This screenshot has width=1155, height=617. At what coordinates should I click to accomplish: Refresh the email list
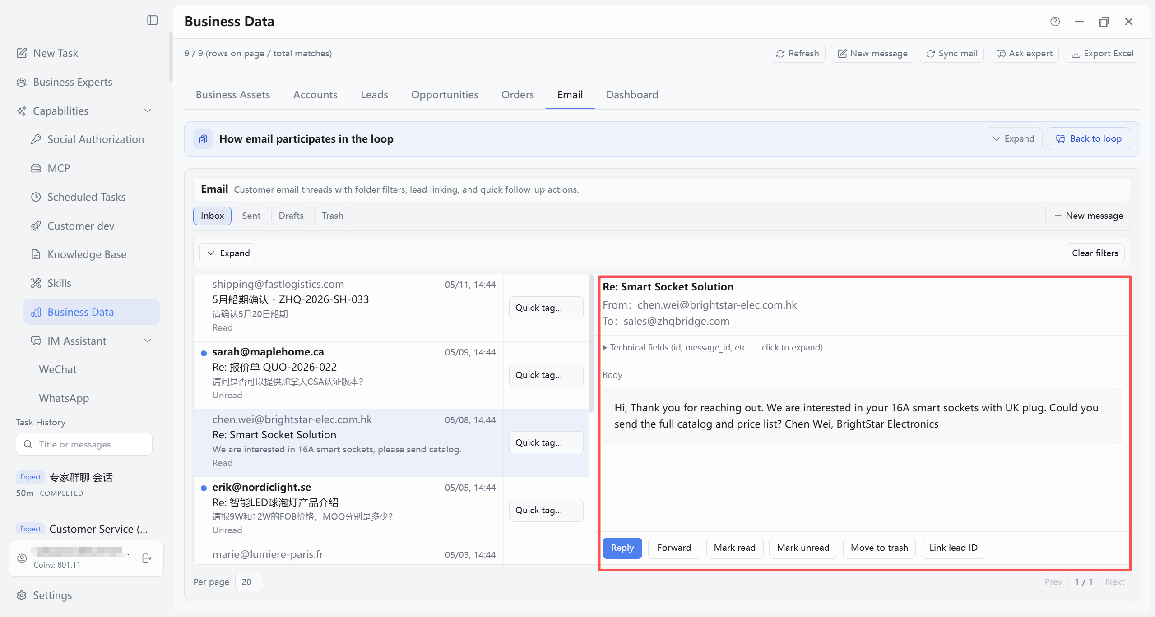[797, 53]
